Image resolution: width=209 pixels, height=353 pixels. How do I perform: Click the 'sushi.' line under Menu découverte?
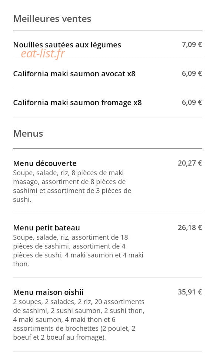(22, 199)
